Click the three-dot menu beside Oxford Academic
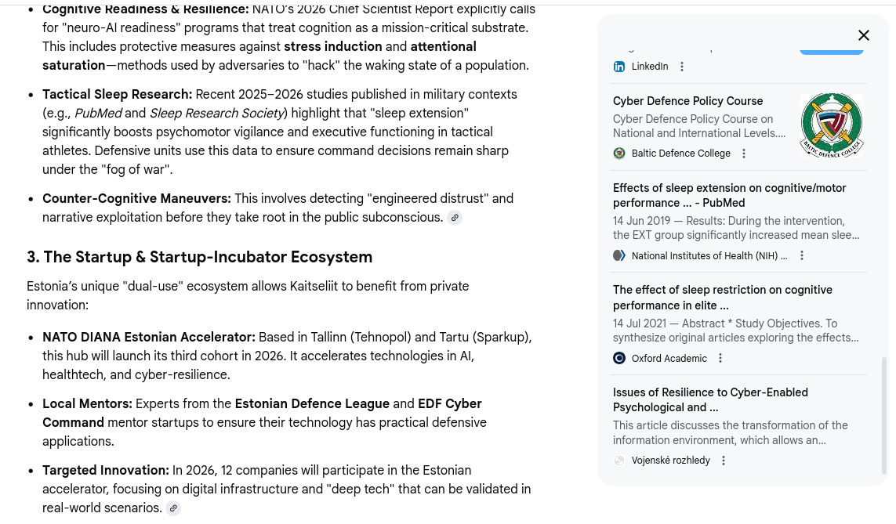This screenshot has width=896, height=524. point(720,359)
